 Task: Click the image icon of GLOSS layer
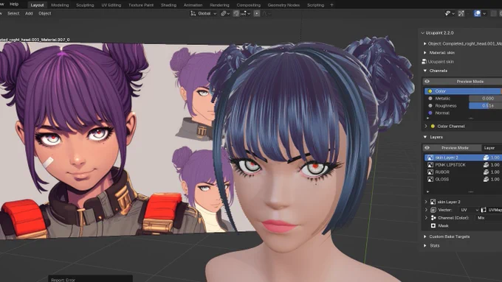pos(430,179)
